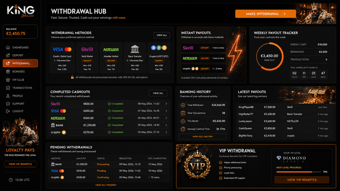
Task: Click the Logout icon in sidebar
Action: click(x=8, y=111)
